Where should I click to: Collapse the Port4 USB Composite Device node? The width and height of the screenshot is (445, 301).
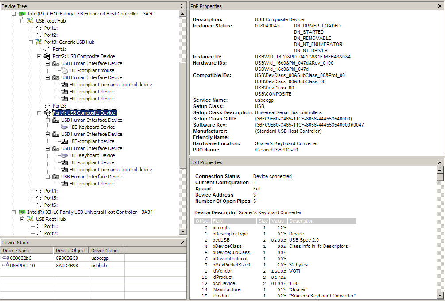39,113
